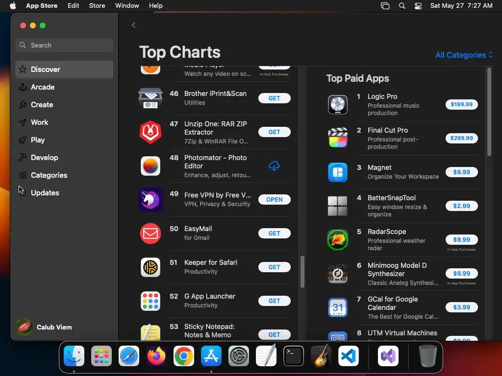Viewport: 502px width, 376px height.
Task: Open Finder from the Dock
Action: point(74,356)
